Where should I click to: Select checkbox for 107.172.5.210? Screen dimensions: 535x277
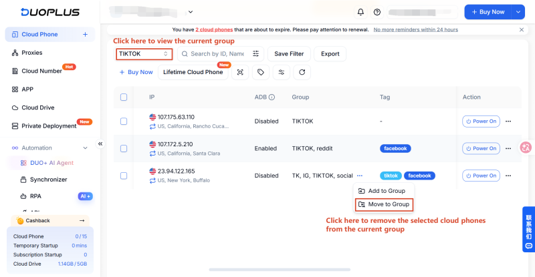click(x=124, y=149)
